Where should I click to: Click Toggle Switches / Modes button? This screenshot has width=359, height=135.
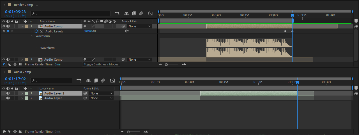click(101, 64)
